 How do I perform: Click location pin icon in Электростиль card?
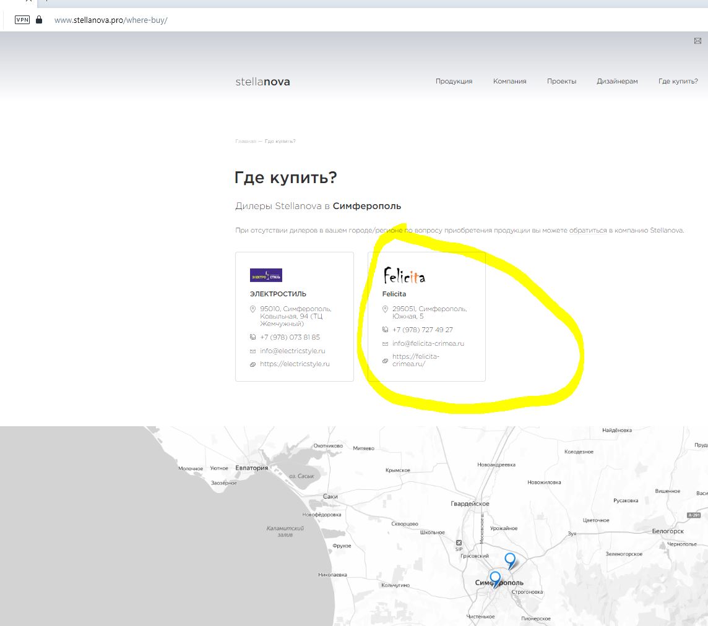[253, 309]
